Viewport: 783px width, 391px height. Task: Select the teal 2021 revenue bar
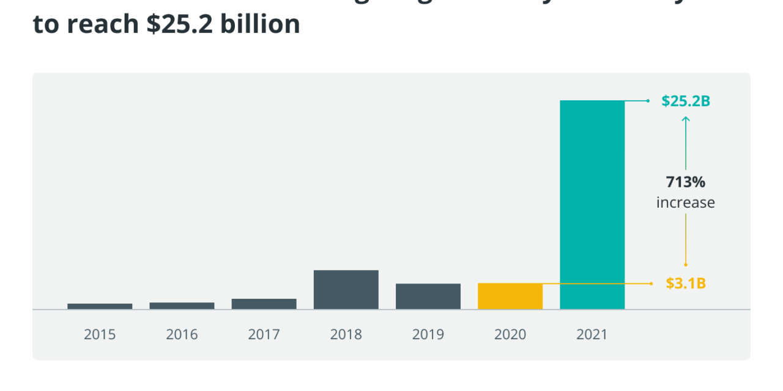coord(592,202)
